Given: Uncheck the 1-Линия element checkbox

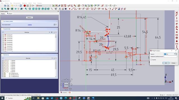Looking at the screenshot, I should pos(3,61).
